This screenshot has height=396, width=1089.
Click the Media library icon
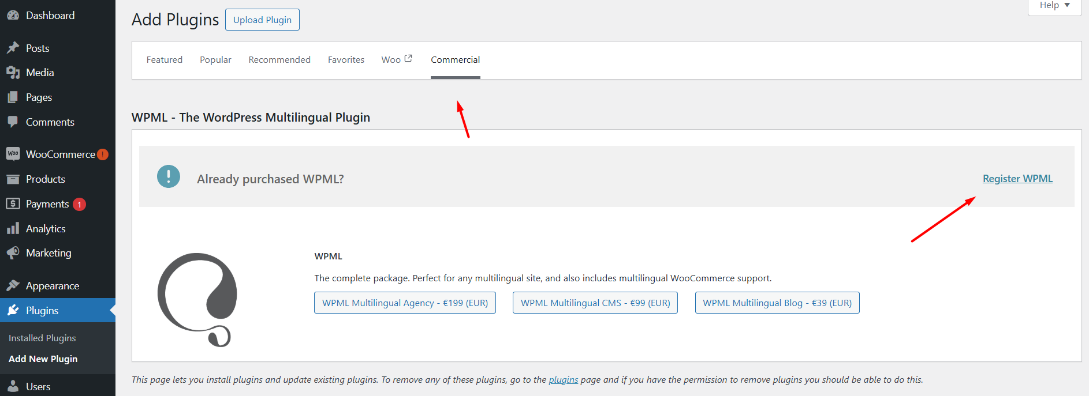click(13, 73)
